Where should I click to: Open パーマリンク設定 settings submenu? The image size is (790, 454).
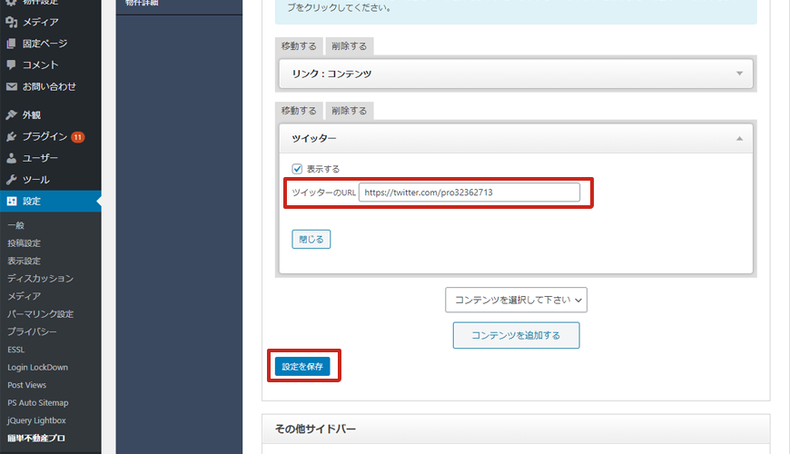point(41,314)
